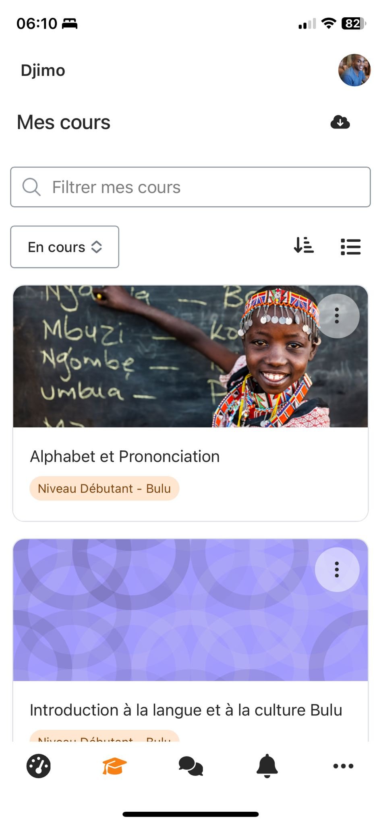The height and width of the screenshot is (825, 381).
Task: Open the sort courses icon
Action: pyautogui.click(x=304, y=246)
